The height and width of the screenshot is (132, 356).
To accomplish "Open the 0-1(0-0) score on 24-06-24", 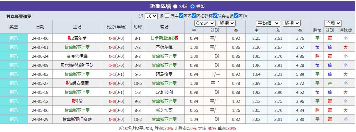I will (117, 56).
